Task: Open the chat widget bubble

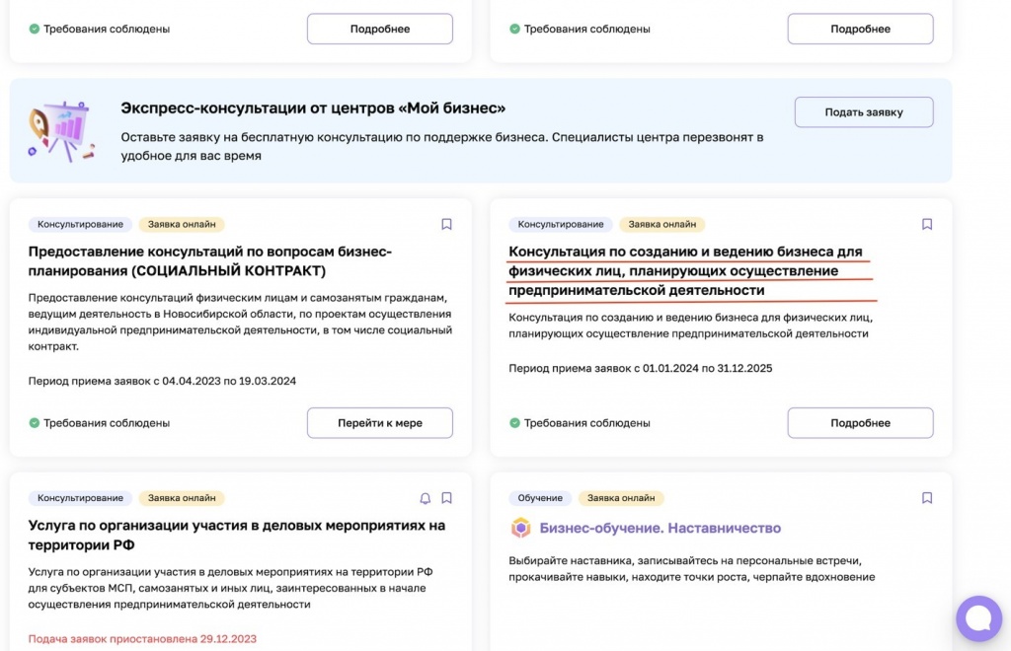Action: (x=977, y=618)
